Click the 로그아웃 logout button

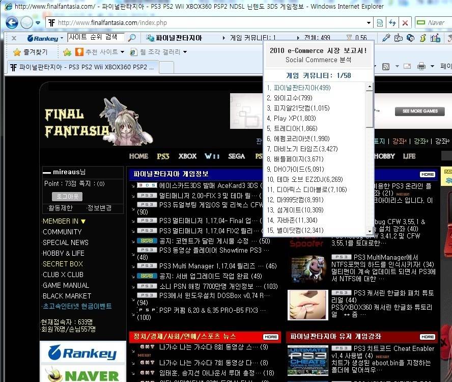[67, 197]
